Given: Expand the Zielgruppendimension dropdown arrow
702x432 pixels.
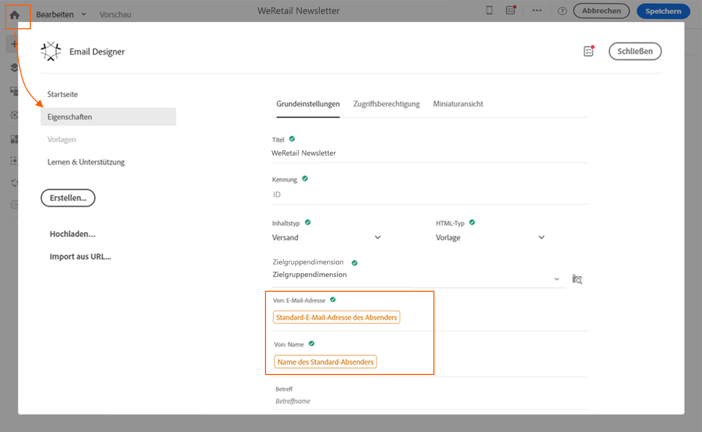Looking at the screenshot, I should (x=557, y=279).
